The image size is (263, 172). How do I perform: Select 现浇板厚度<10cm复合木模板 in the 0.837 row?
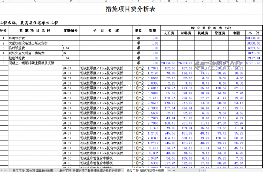106,153
